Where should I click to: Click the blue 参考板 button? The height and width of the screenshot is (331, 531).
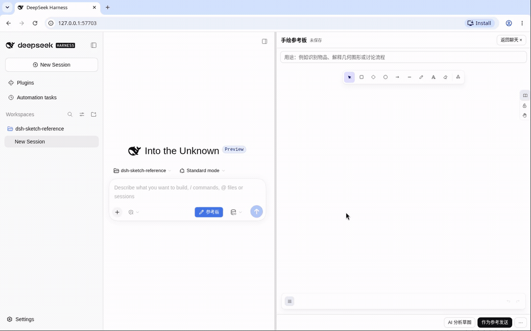point(209,212)
